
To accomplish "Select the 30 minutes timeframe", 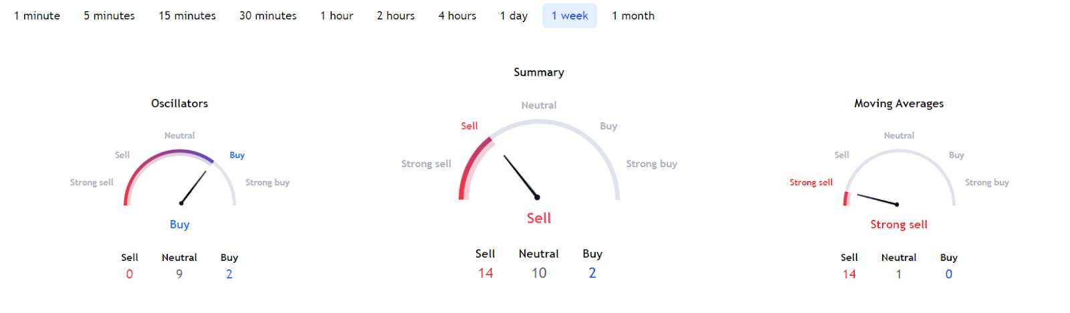I will click(x=267, y=15).
